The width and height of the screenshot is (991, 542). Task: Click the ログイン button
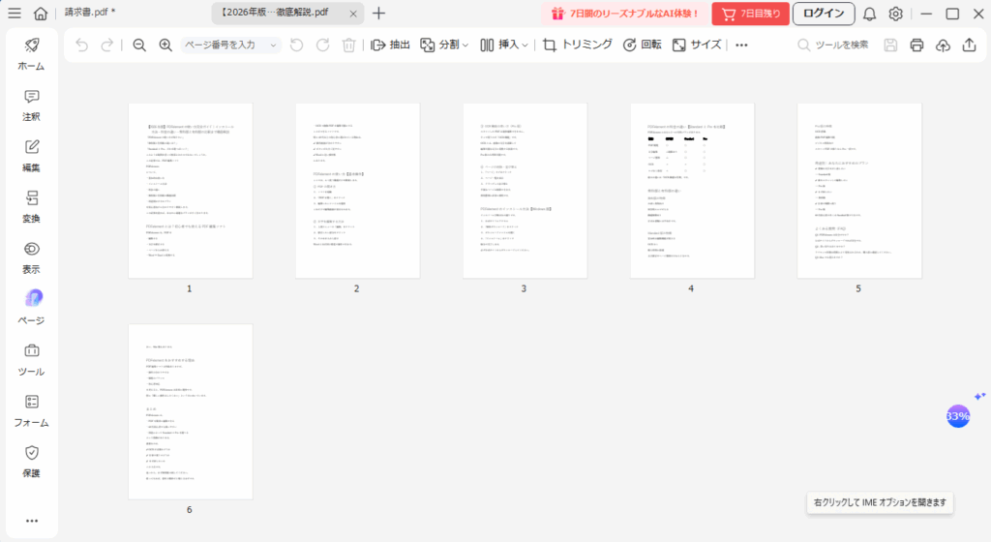coord(824,14)
